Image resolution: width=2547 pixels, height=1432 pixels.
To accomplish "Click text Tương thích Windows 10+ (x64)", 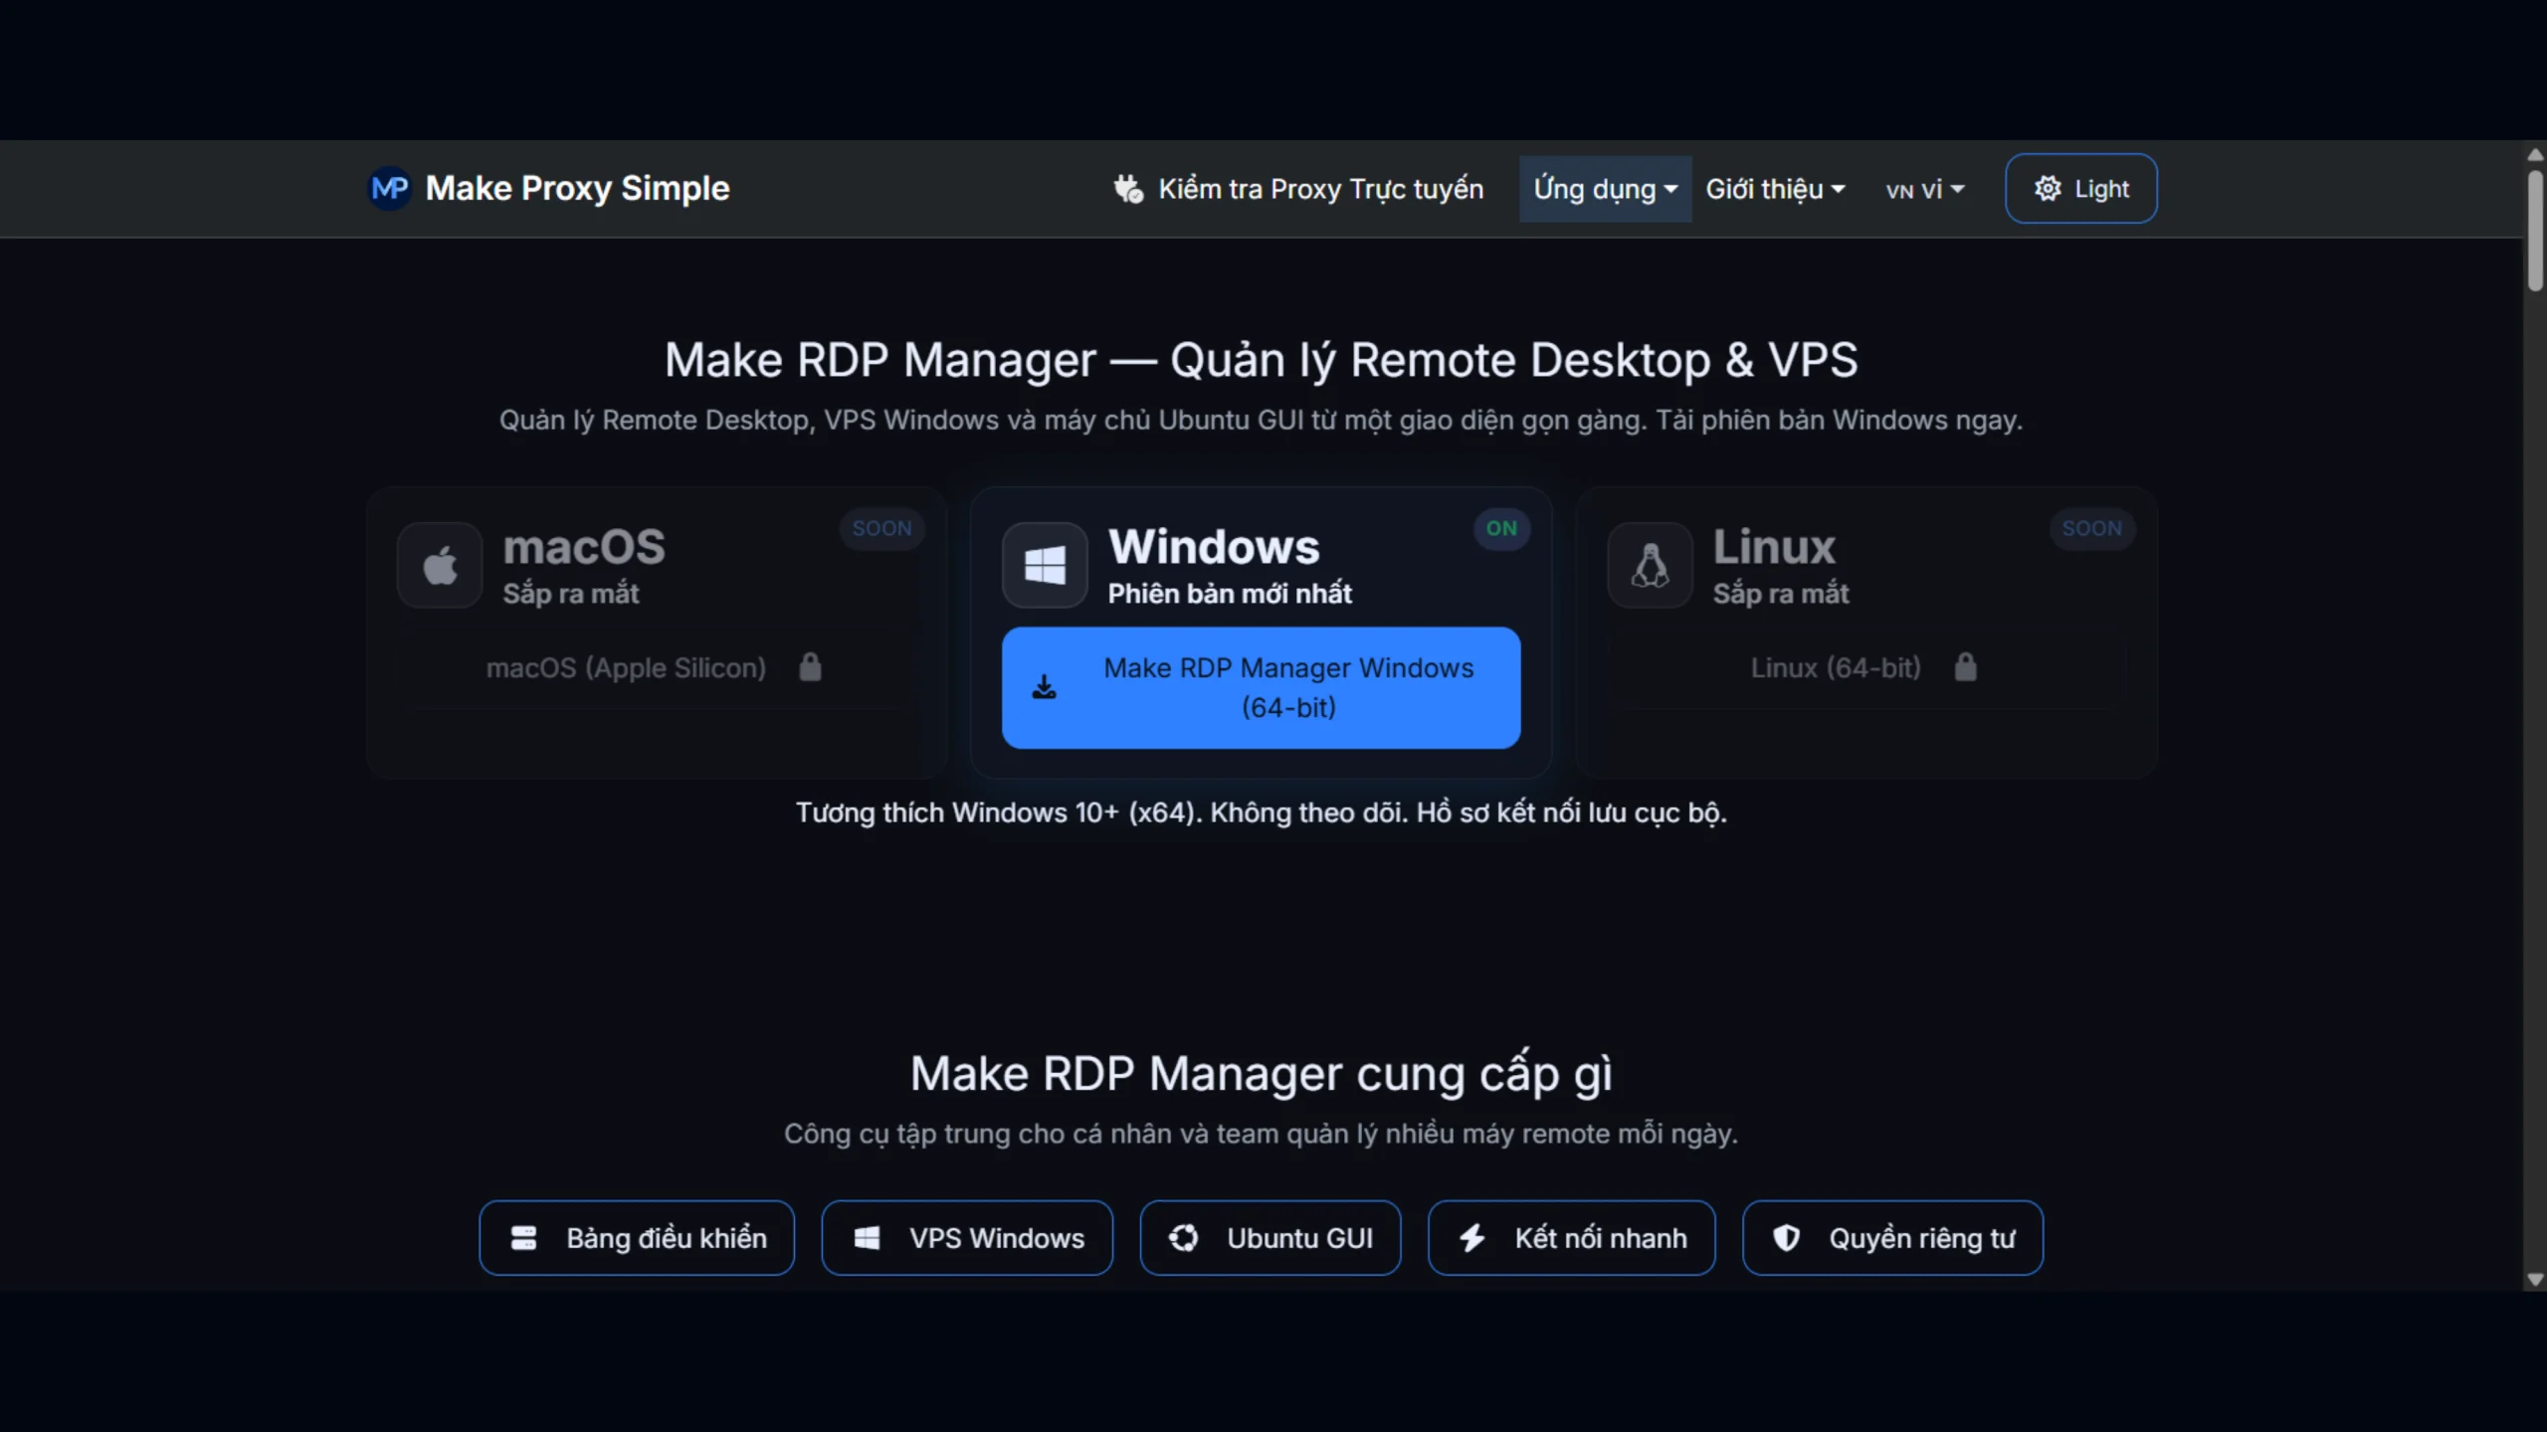I will (x=999, y=812).
